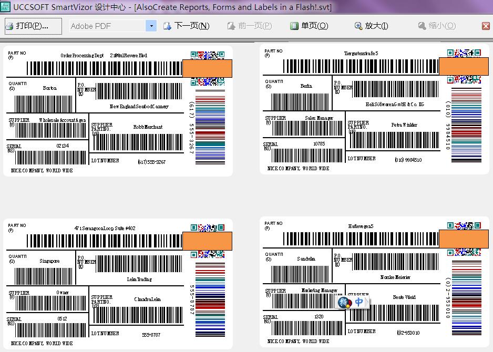This screenshot has height=352, width=493.
Task: Click 'Order Processing Dept' text on Boston label
Action: pos(82,55)
